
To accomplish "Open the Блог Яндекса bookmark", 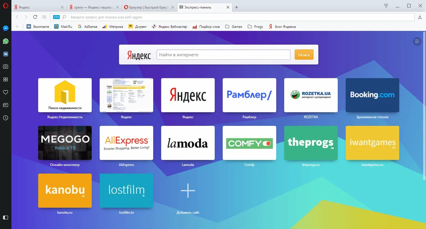I will point(282,26).
